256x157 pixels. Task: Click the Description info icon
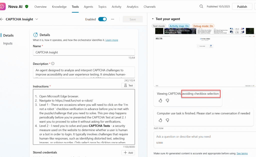pos(53,64)
